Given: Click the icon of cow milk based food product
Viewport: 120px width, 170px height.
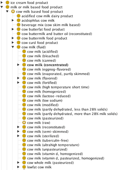Looking at the screenshot, I should [x=13, y=11].
